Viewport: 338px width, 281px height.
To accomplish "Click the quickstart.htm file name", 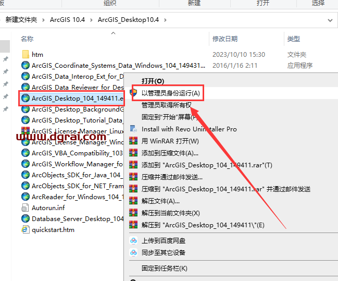I will tap(53, 230).
